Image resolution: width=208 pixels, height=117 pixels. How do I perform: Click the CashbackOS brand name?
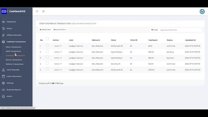[17, 11]
